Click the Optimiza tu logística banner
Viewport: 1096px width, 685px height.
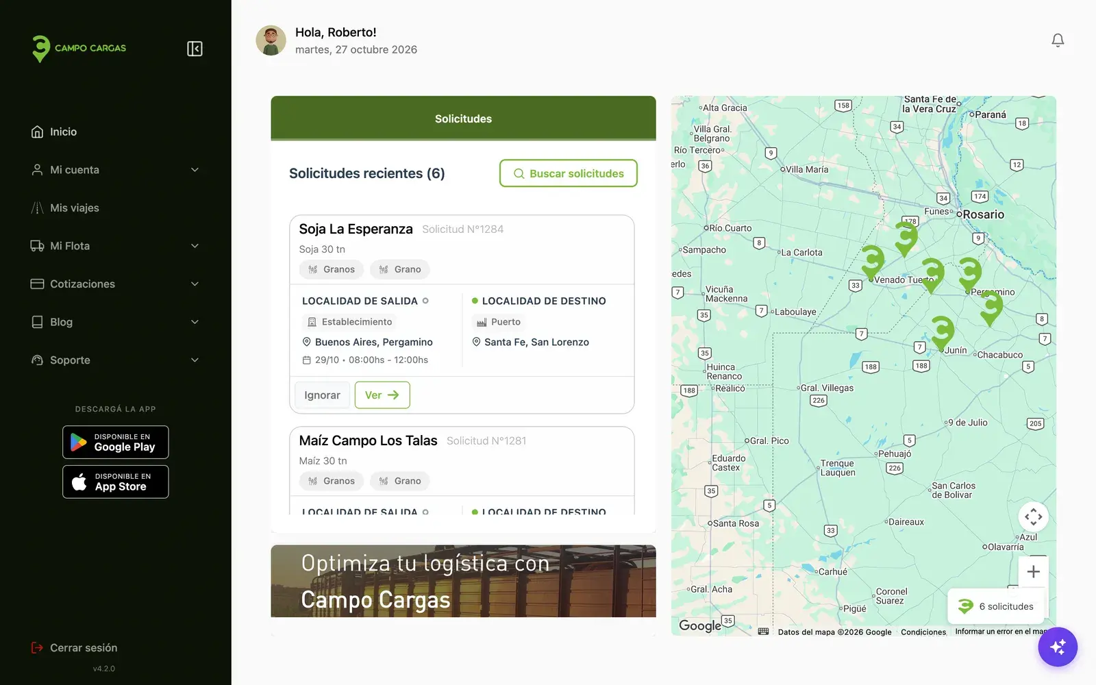(463, 582)
